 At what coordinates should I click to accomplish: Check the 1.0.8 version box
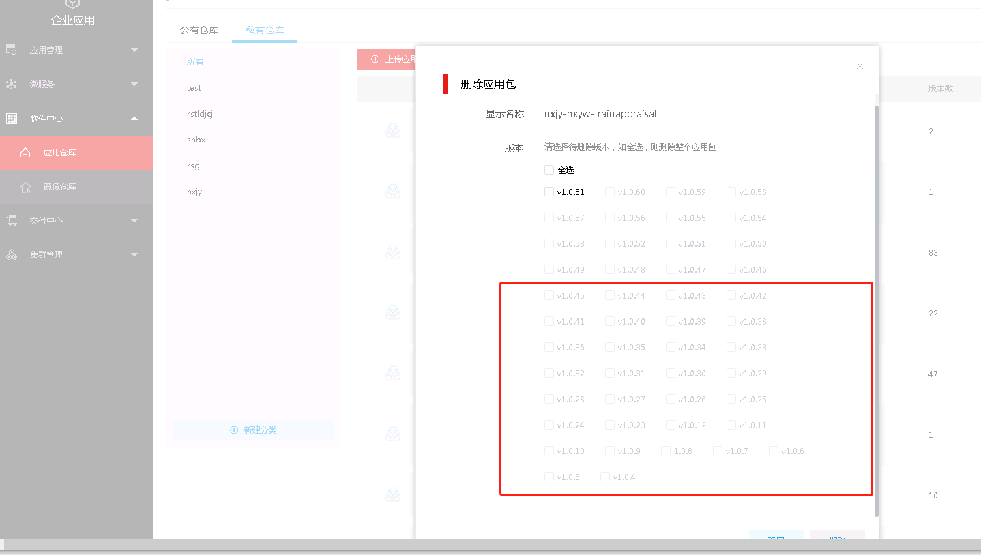tap(666, 451)
